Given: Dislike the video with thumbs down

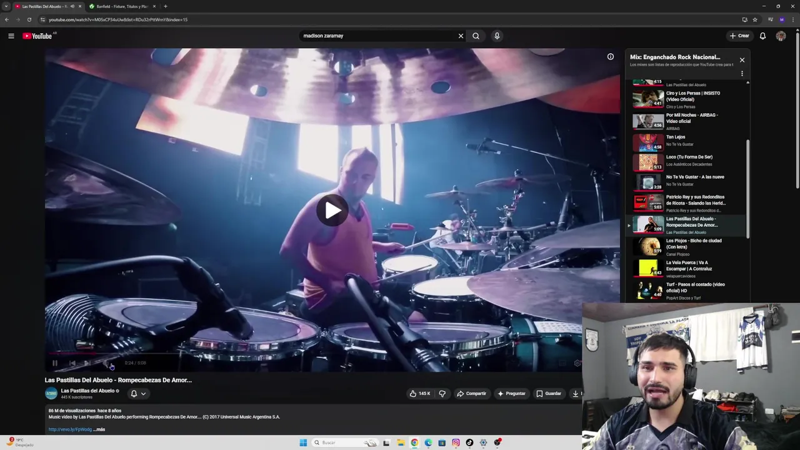Looking at the screenshot, I should click(442, 393).
